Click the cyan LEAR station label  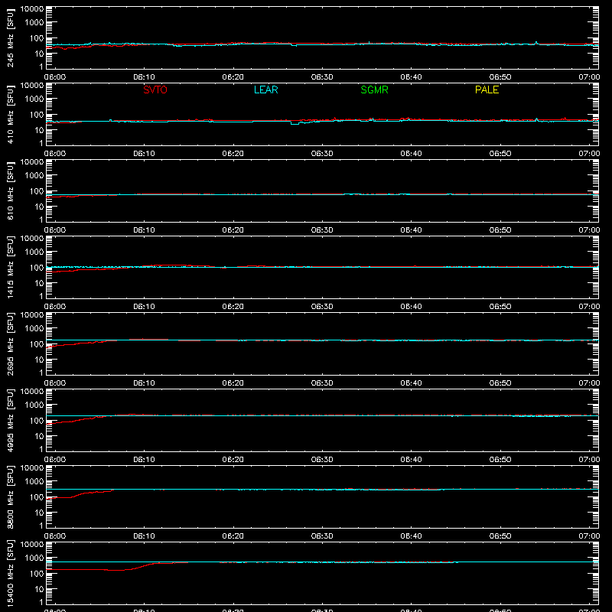pyautogui.click(x=265, y=90)
